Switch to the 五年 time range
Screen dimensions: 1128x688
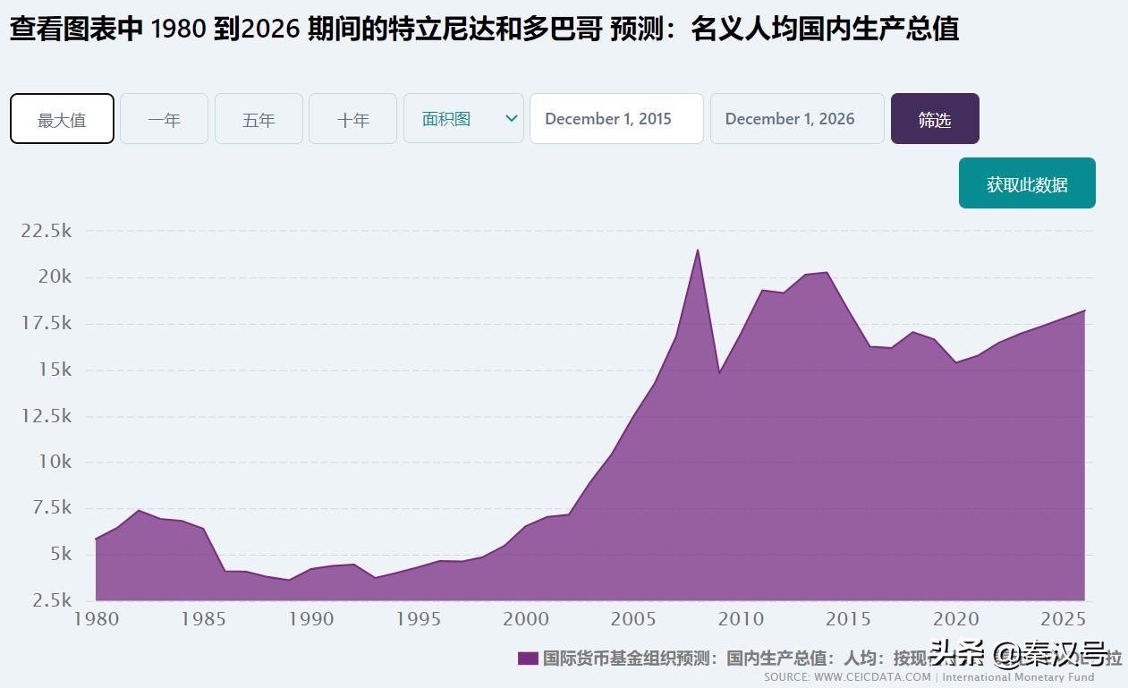point(259,118)
